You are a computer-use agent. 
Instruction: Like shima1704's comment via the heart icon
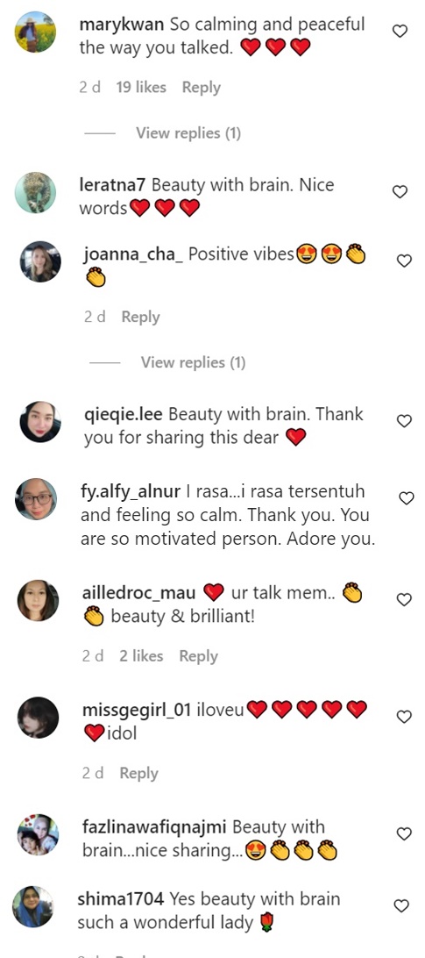coord(400,905)
